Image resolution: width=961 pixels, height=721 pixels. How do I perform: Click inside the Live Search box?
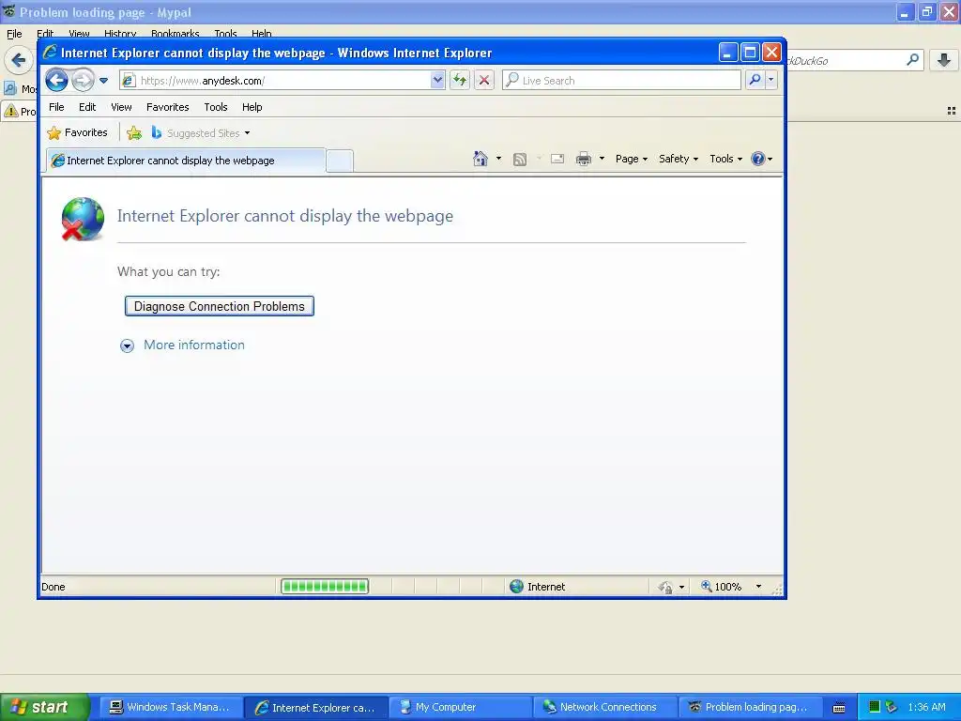point(621,81)
